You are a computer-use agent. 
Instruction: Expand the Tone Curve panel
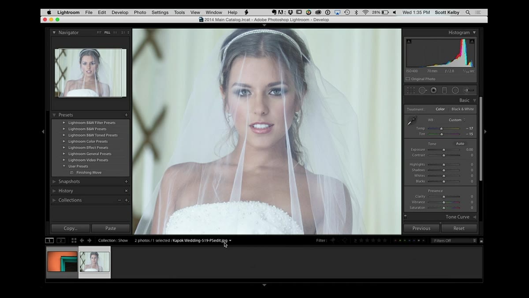pos(474,217)
